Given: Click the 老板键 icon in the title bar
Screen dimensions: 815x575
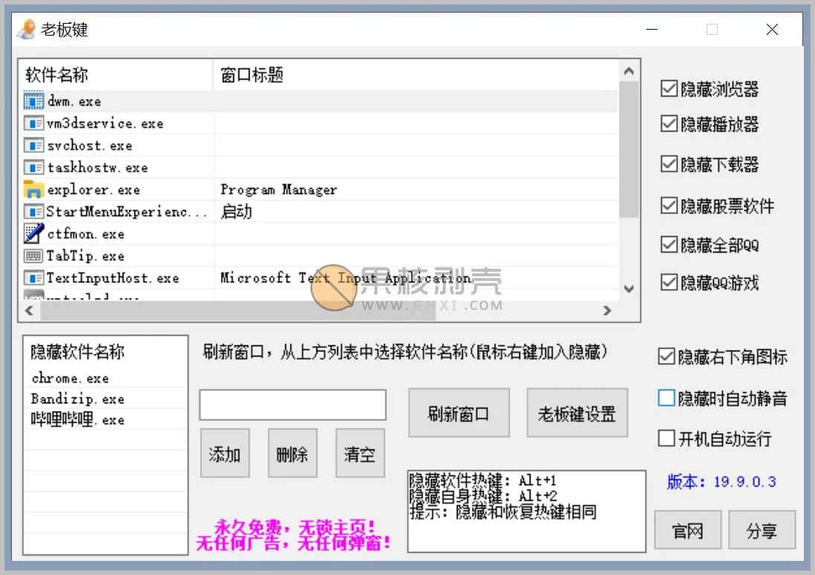Looking at the screenshot, I should point(25,29).
